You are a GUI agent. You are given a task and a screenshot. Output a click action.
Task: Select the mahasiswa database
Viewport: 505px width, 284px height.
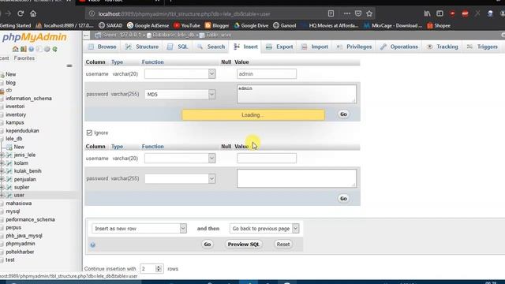point(19,204)
